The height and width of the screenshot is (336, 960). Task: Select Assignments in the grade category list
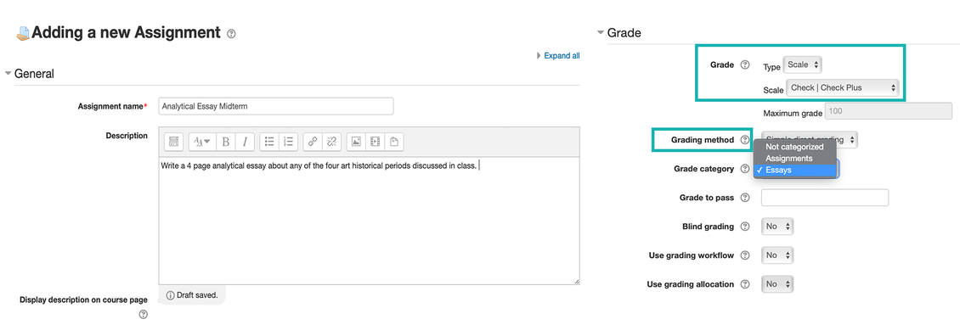coord(789,159)
